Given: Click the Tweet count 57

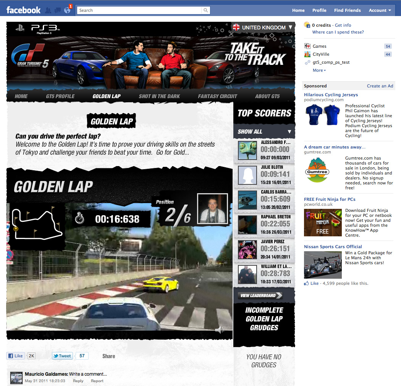Looking at the screenshot, I should click(82, 356).
